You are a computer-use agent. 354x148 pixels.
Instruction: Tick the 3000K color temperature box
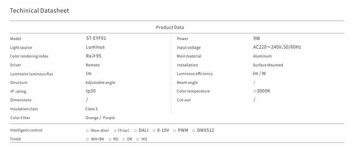(255, 91)
